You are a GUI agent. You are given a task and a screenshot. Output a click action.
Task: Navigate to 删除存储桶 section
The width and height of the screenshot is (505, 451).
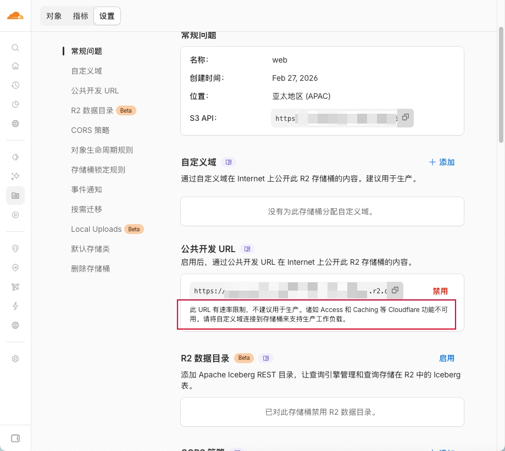(90, 269)
